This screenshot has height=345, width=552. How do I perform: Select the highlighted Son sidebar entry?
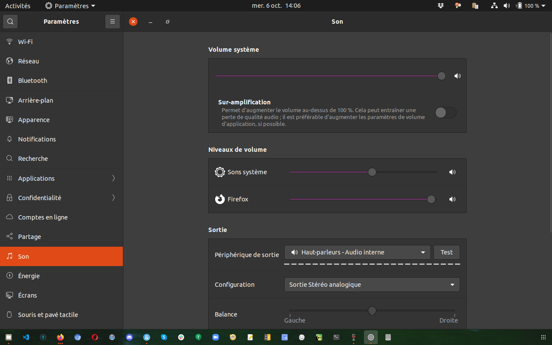(61, 256)
